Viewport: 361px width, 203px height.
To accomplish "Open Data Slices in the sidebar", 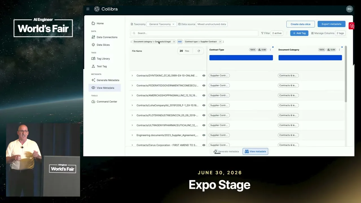I will pos(101,45).
